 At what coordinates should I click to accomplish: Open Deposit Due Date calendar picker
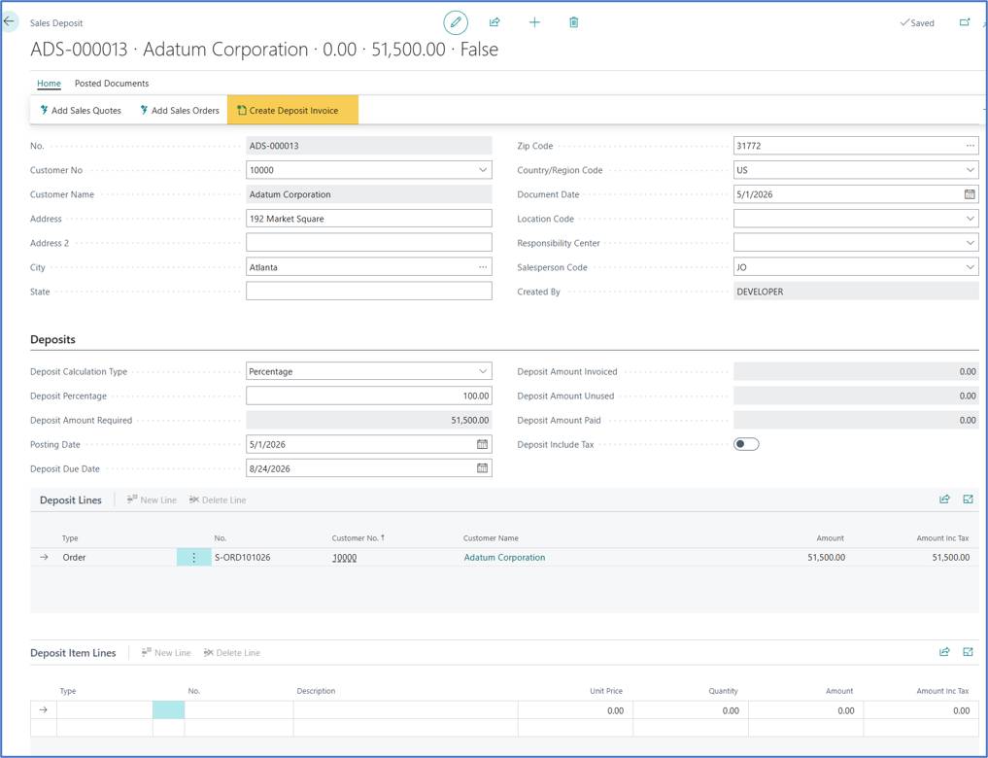[x=482, y=468]
